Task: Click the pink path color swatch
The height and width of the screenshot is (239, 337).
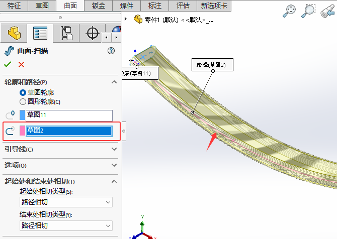Action: 22,131
